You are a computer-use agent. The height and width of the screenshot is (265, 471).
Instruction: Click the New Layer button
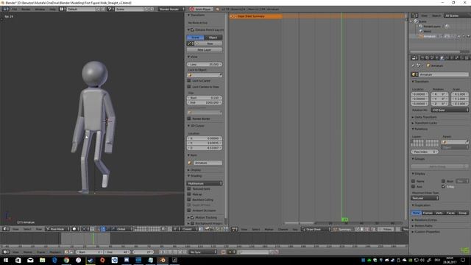click(x=205, y=49)
